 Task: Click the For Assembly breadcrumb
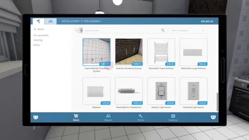[92, 21]
